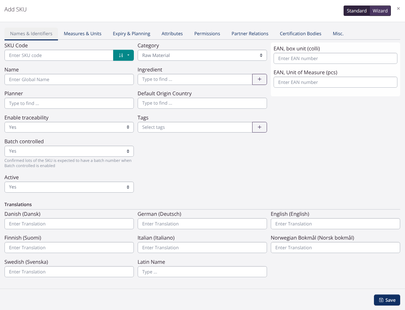Change the Batch controlled selection
This screenshot has width=405, height=310.
tap(69, 151)
